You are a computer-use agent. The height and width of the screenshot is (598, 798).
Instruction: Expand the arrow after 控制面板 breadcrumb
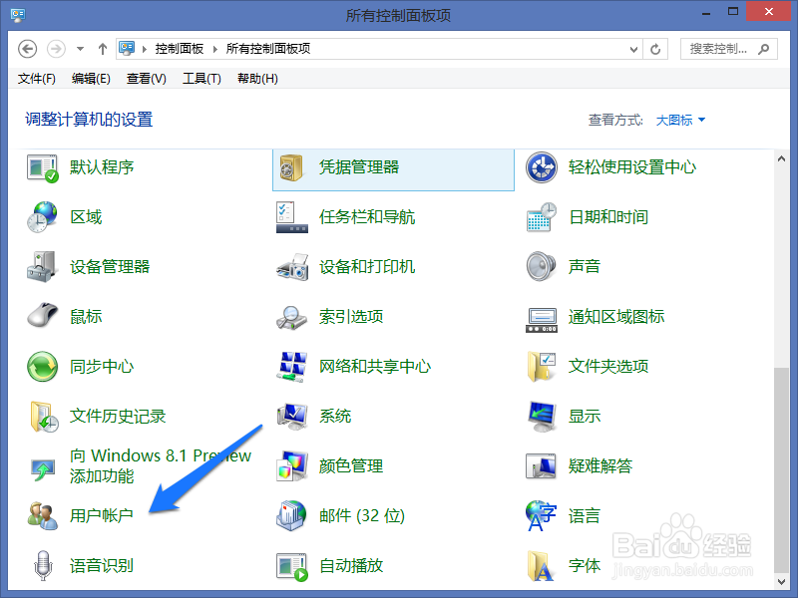[x=215, y=49]
